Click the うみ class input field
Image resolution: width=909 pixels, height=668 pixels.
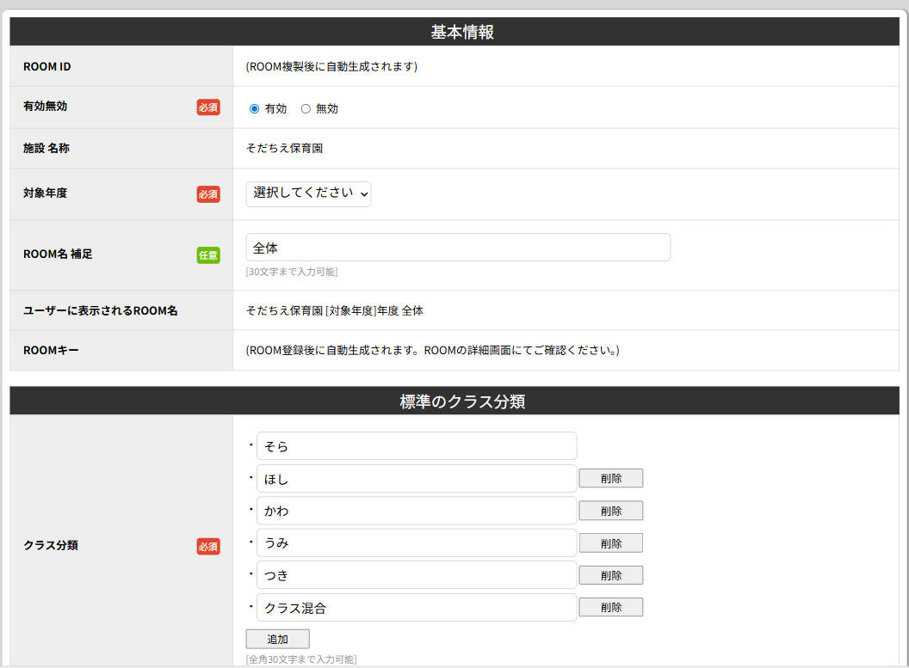coord(417,543)
